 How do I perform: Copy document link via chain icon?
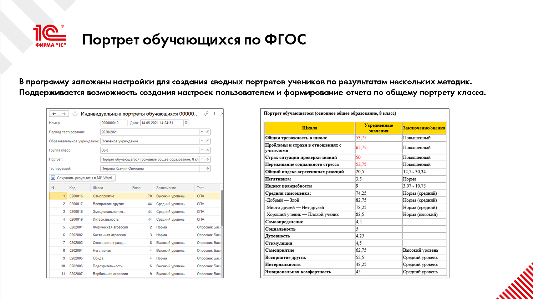click(206, 114)
